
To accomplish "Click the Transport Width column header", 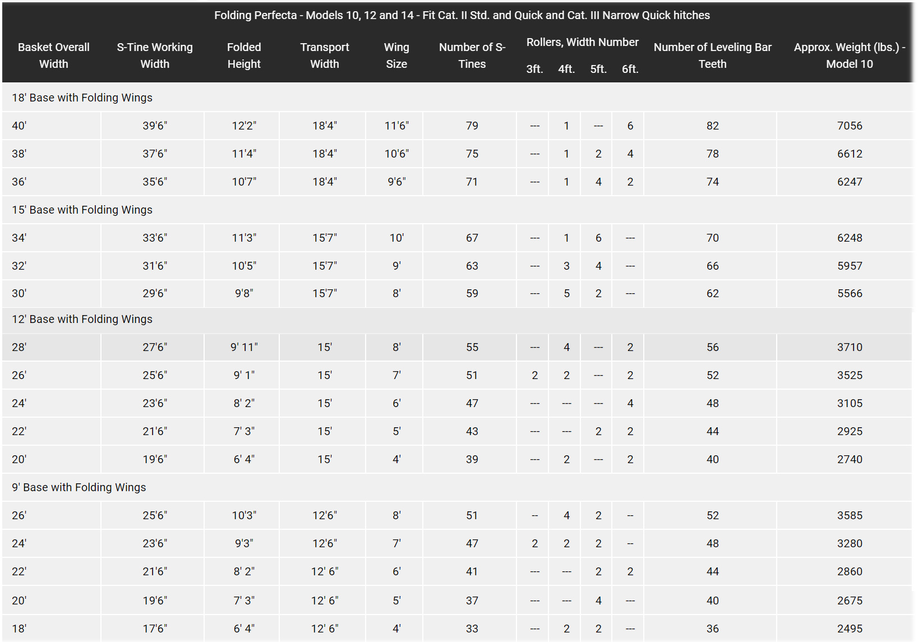I will [325, 56].
